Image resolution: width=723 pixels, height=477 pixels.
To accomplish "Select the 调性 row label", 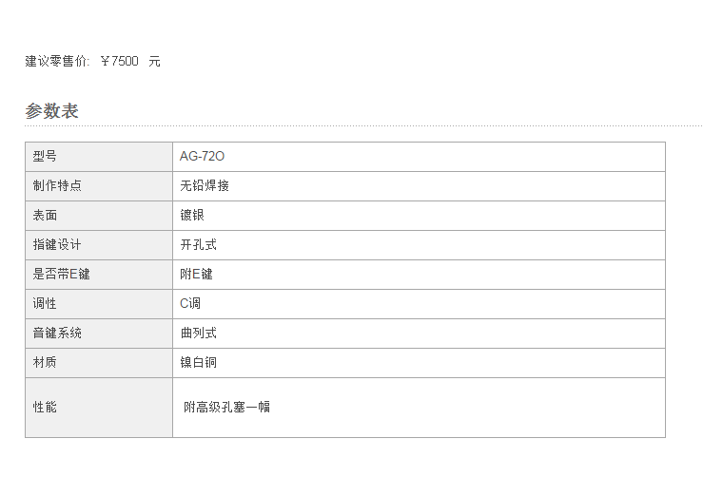I will [99, 304].
